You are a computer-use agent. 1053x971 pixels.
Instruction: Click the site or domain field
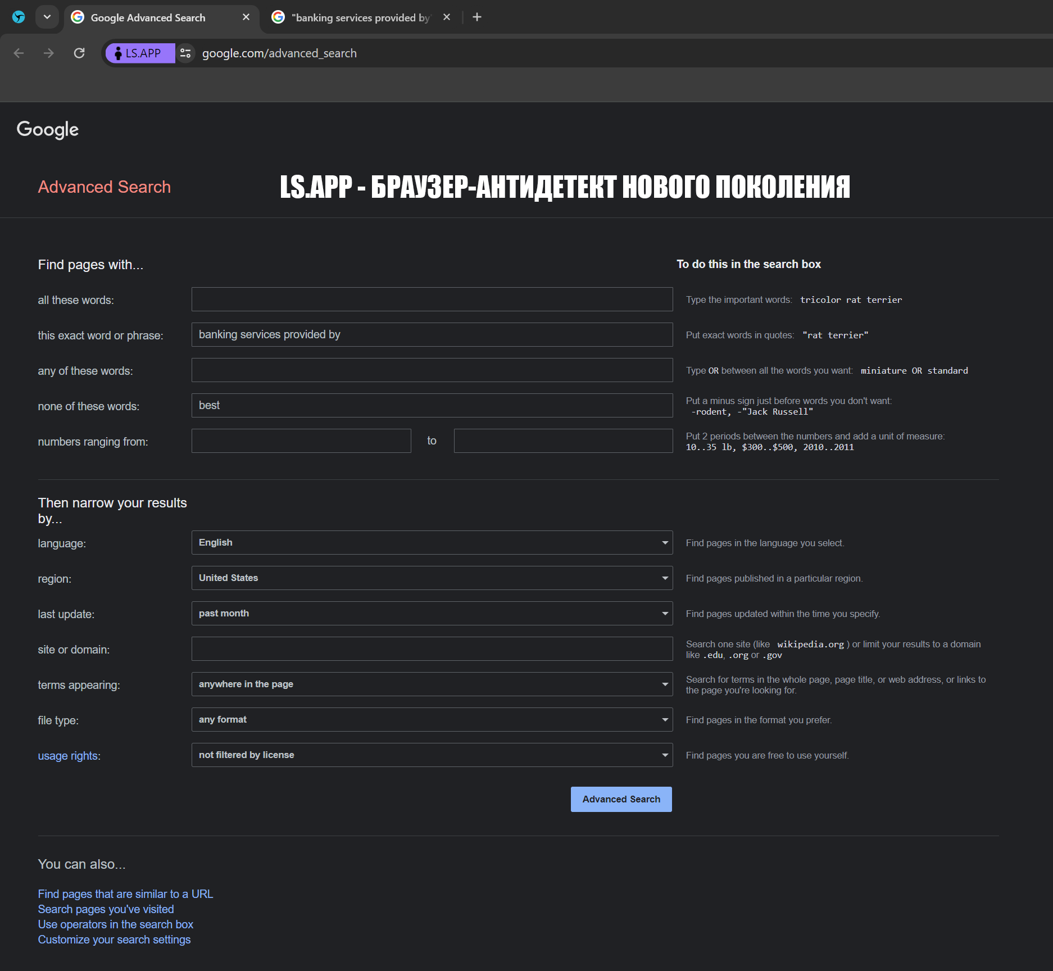pyautogui.click(x=432, y=648)
